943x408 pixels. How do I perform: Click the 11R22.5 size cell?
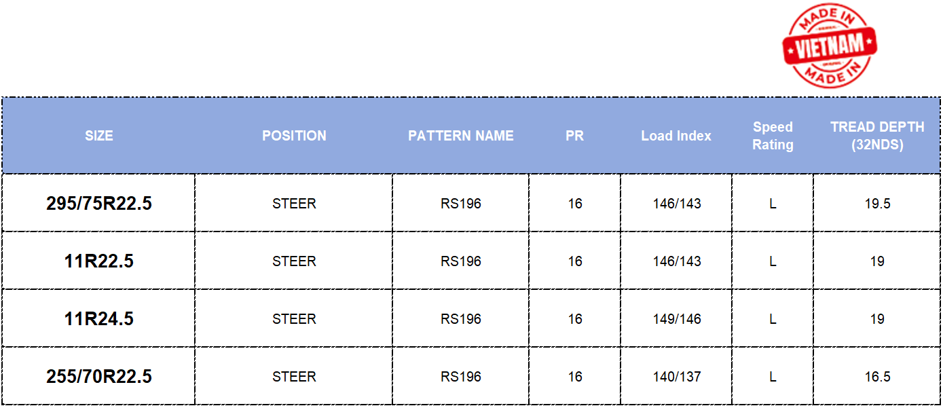coord(99,261)
